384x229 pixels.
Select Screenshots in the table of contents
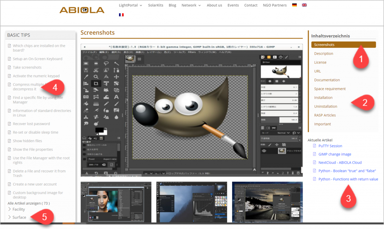click(x=324, y=45)
